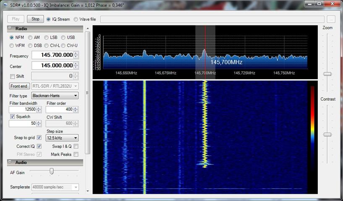Image resolution: width=343 pixels, height=201 pixels.
Task: Click the Front end button
Action: pyautogui.click(x=19, y=86)
